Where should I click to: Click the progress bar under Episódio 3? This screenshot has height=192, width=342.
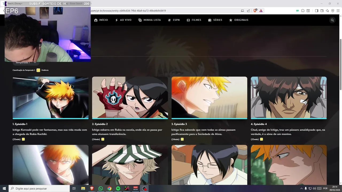209,118
